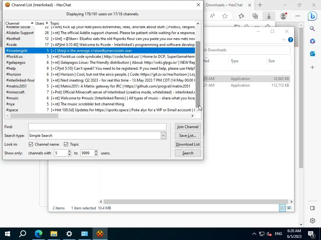Select the #space channel row

click(100, 110)
